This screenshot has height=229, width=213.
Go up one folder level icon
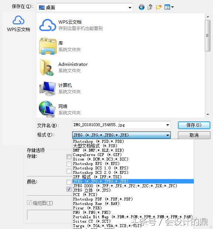coord(150,7)
